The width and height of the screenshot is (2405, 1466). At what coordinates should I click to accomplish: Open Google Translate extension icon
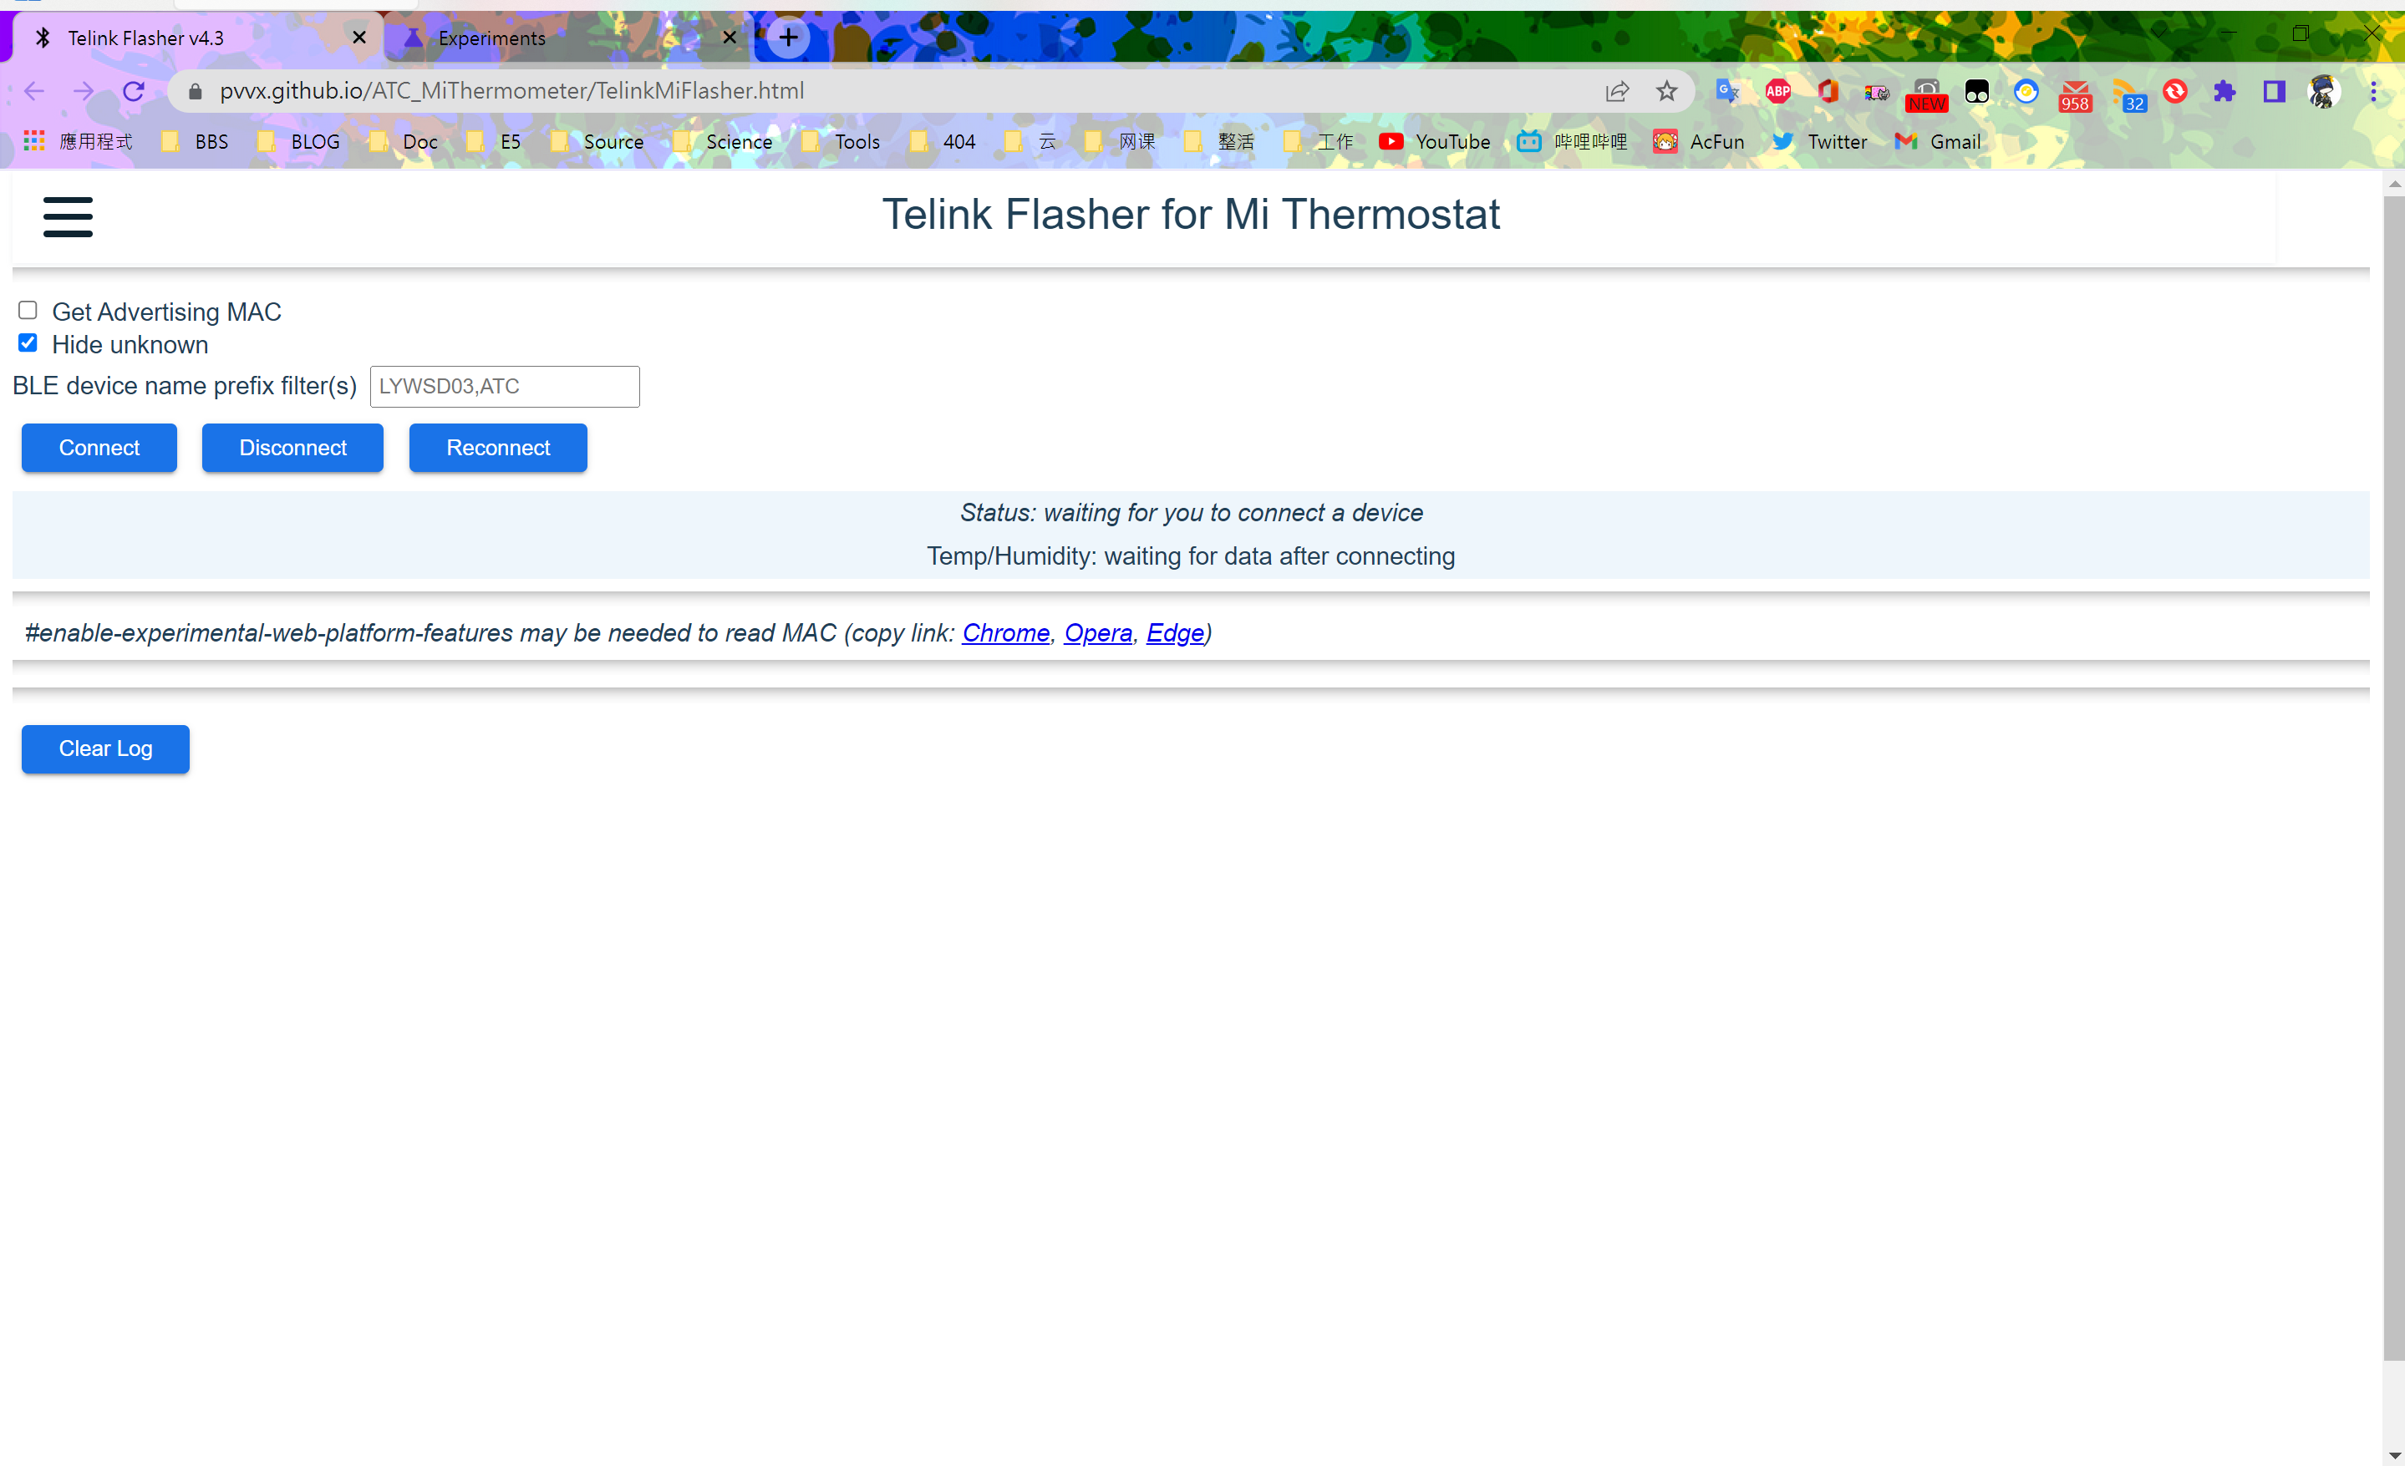1727,91
